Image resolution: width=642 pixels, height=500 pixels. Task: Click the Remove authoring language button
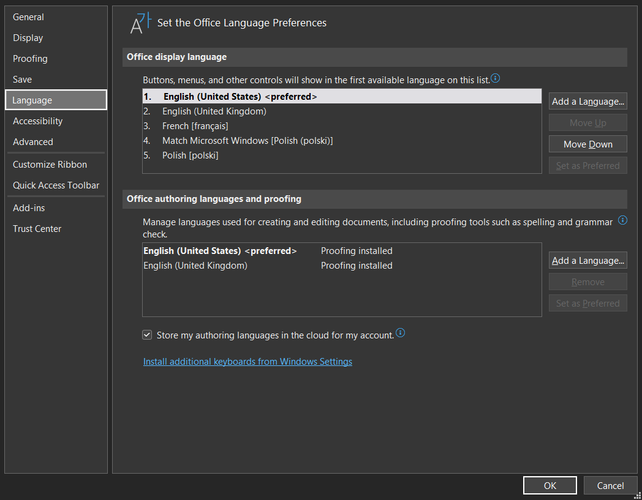587,282
